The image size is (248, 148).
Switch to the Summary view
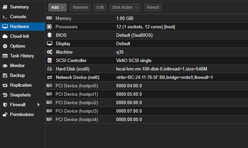19,7
